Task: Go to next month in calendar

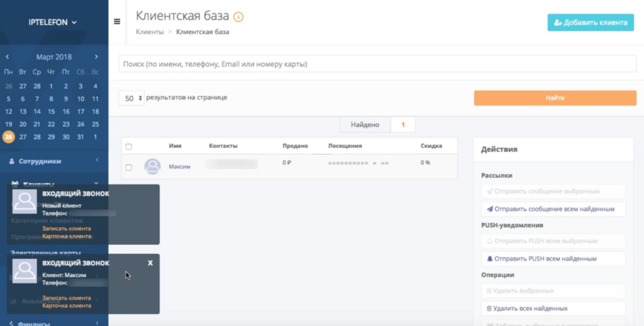Action: tap(96, 57)
